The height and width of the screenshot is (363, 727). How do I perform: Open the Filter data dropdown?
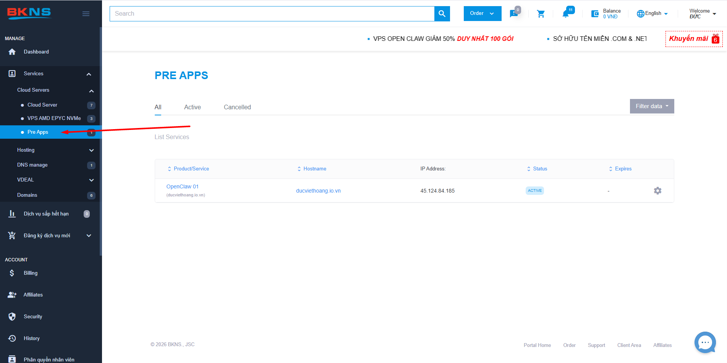[x=652, y=106]
